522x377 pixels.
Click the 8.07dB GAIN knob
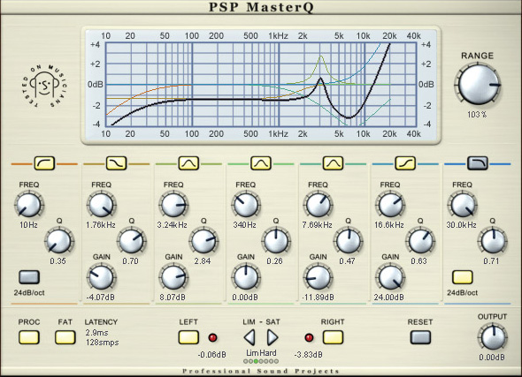click(173, 277)
